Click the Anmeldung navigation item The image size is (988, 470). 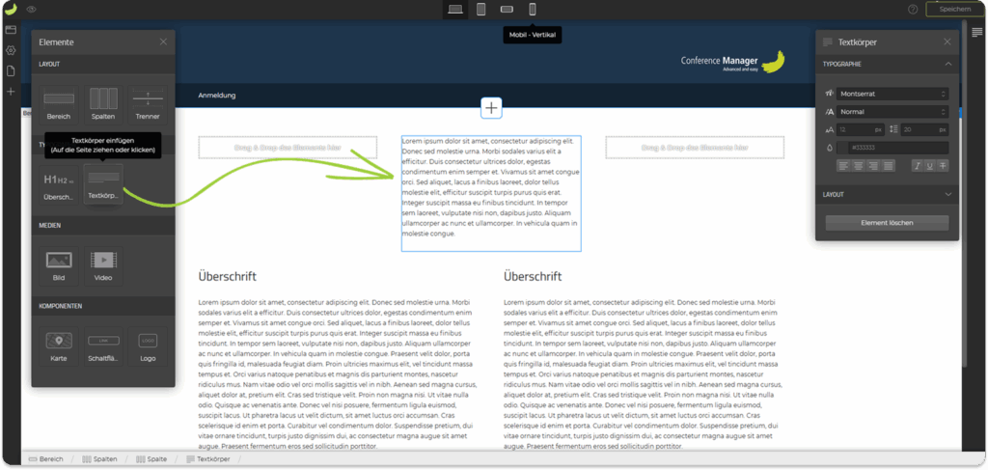[x=216, y=96]
